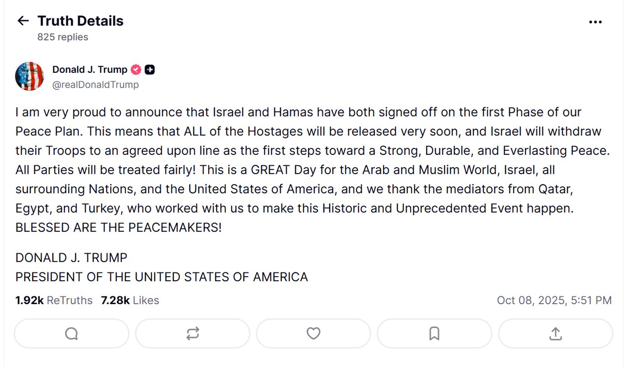This screenshot has height=367, width=628.
Task: Click the Oct 08, 2025 timestamp
Action: (554, 300)
